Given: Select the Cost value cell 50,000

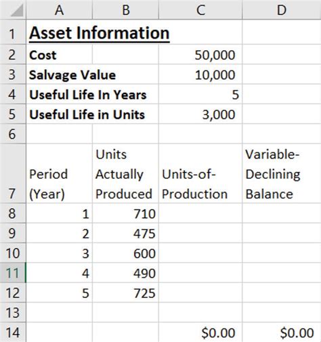Looking at the screenshot, I should [x=200, y=54].
